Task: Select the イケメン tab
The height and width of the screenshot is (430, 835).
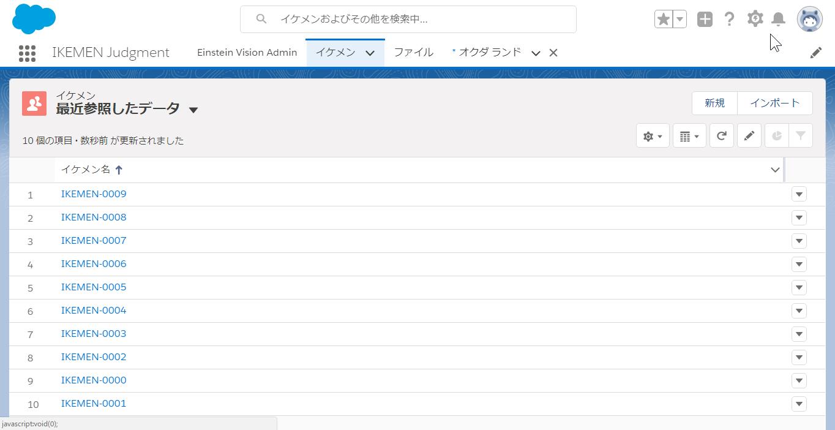Action: coord(335,53)
